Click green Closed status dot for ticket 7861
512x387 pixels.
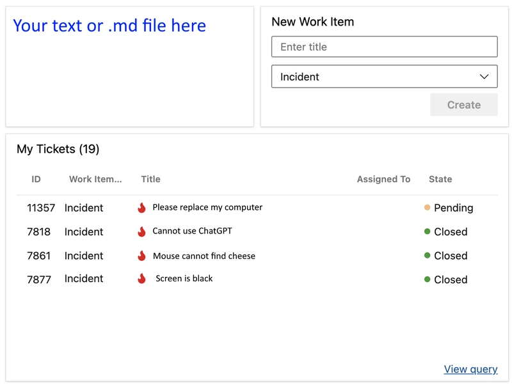[427, 255]
